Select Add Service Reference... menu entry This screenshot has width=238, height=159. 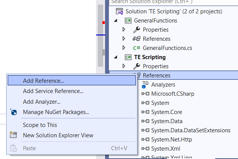click(x=53, y=91)
